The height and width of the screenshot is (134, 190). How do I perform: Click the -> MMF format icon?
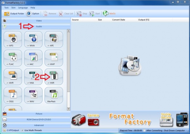point(54,58)
